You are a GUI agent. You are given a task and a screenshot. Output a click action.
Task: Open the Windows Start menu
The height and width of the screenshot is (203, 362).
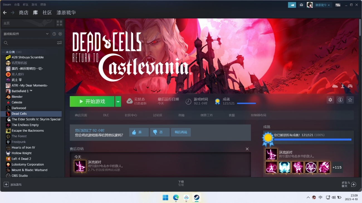tap(165, 197)
